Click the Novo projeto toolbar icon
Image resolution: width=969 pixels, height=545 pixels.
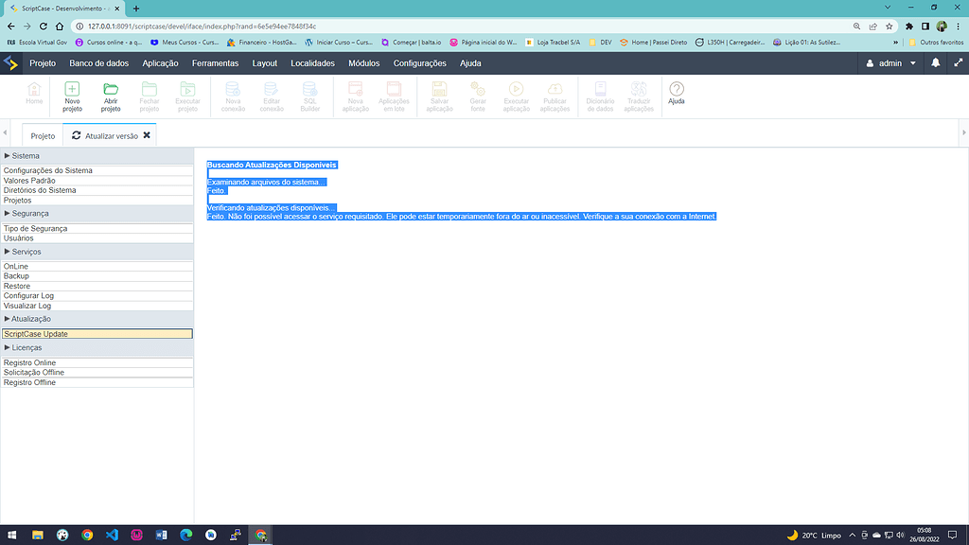click(x=72, y=90)
